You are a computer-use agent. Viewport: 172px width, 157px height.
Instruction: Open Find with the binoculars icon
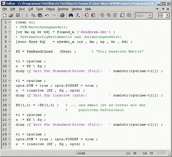point(71,15)
